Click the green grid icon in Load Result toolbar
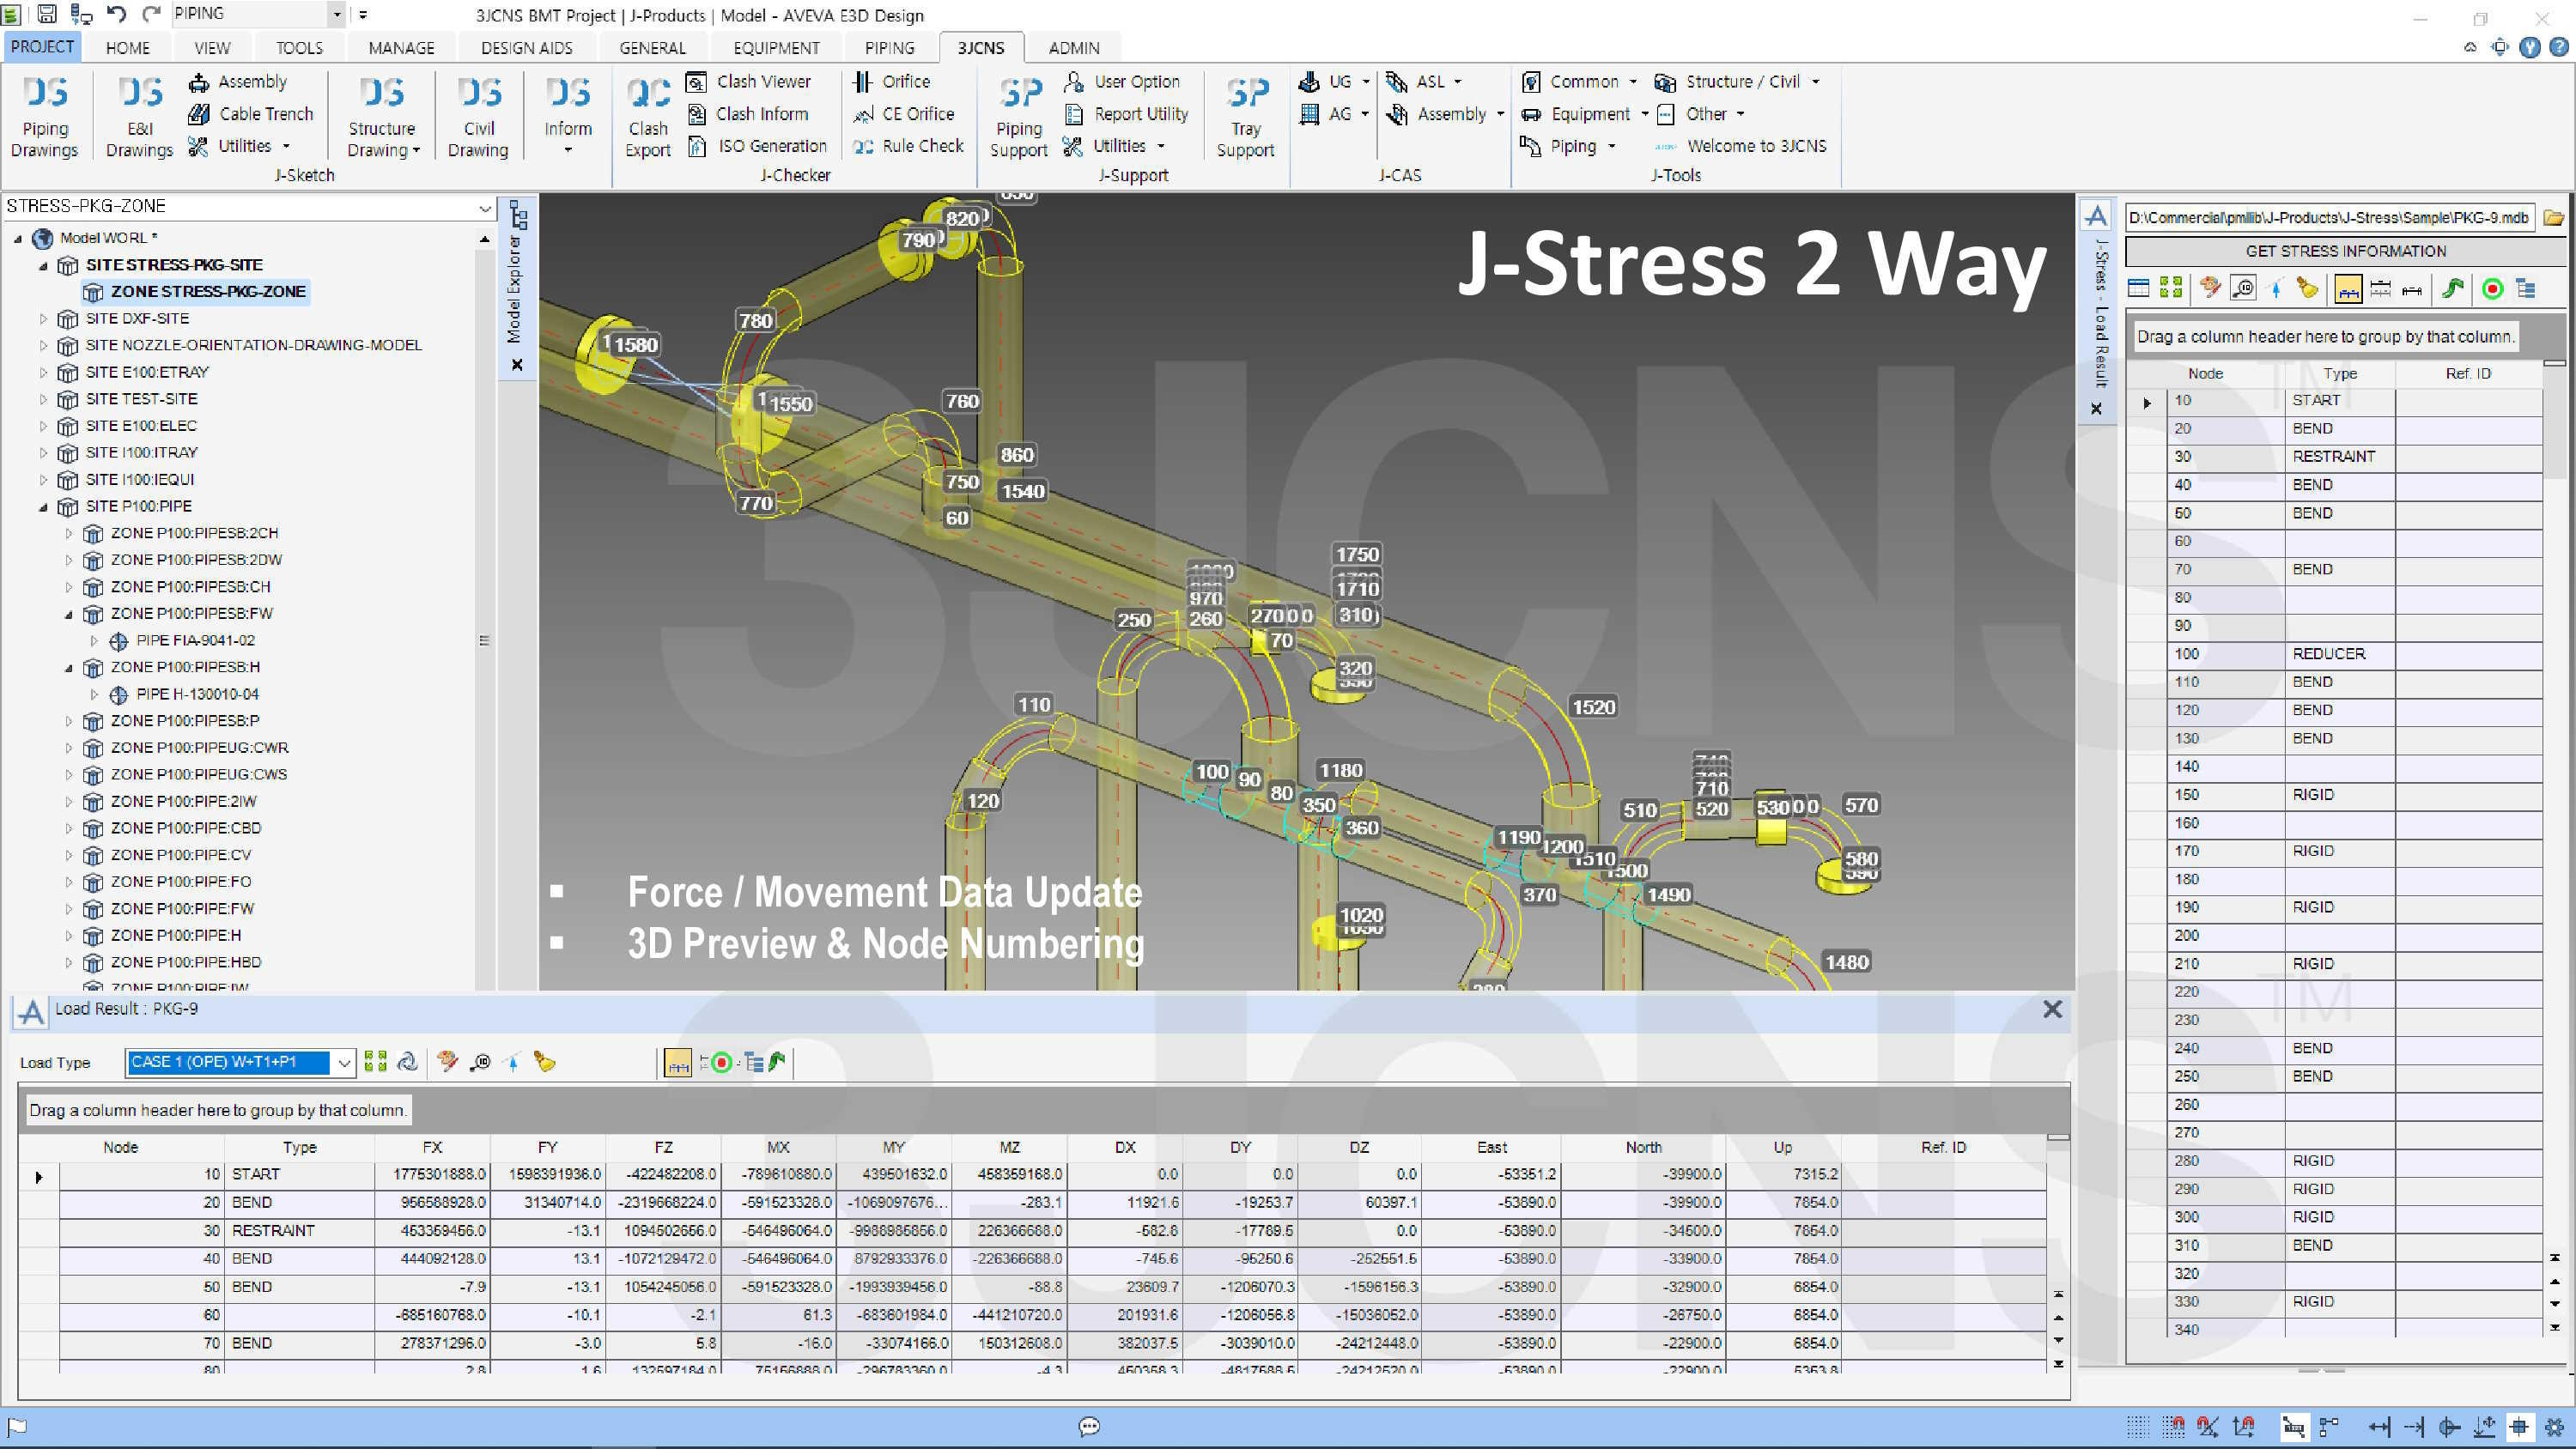The width and height of the screenshot is (2576, 1449). pyautogui.click(x=376, y=1062)
